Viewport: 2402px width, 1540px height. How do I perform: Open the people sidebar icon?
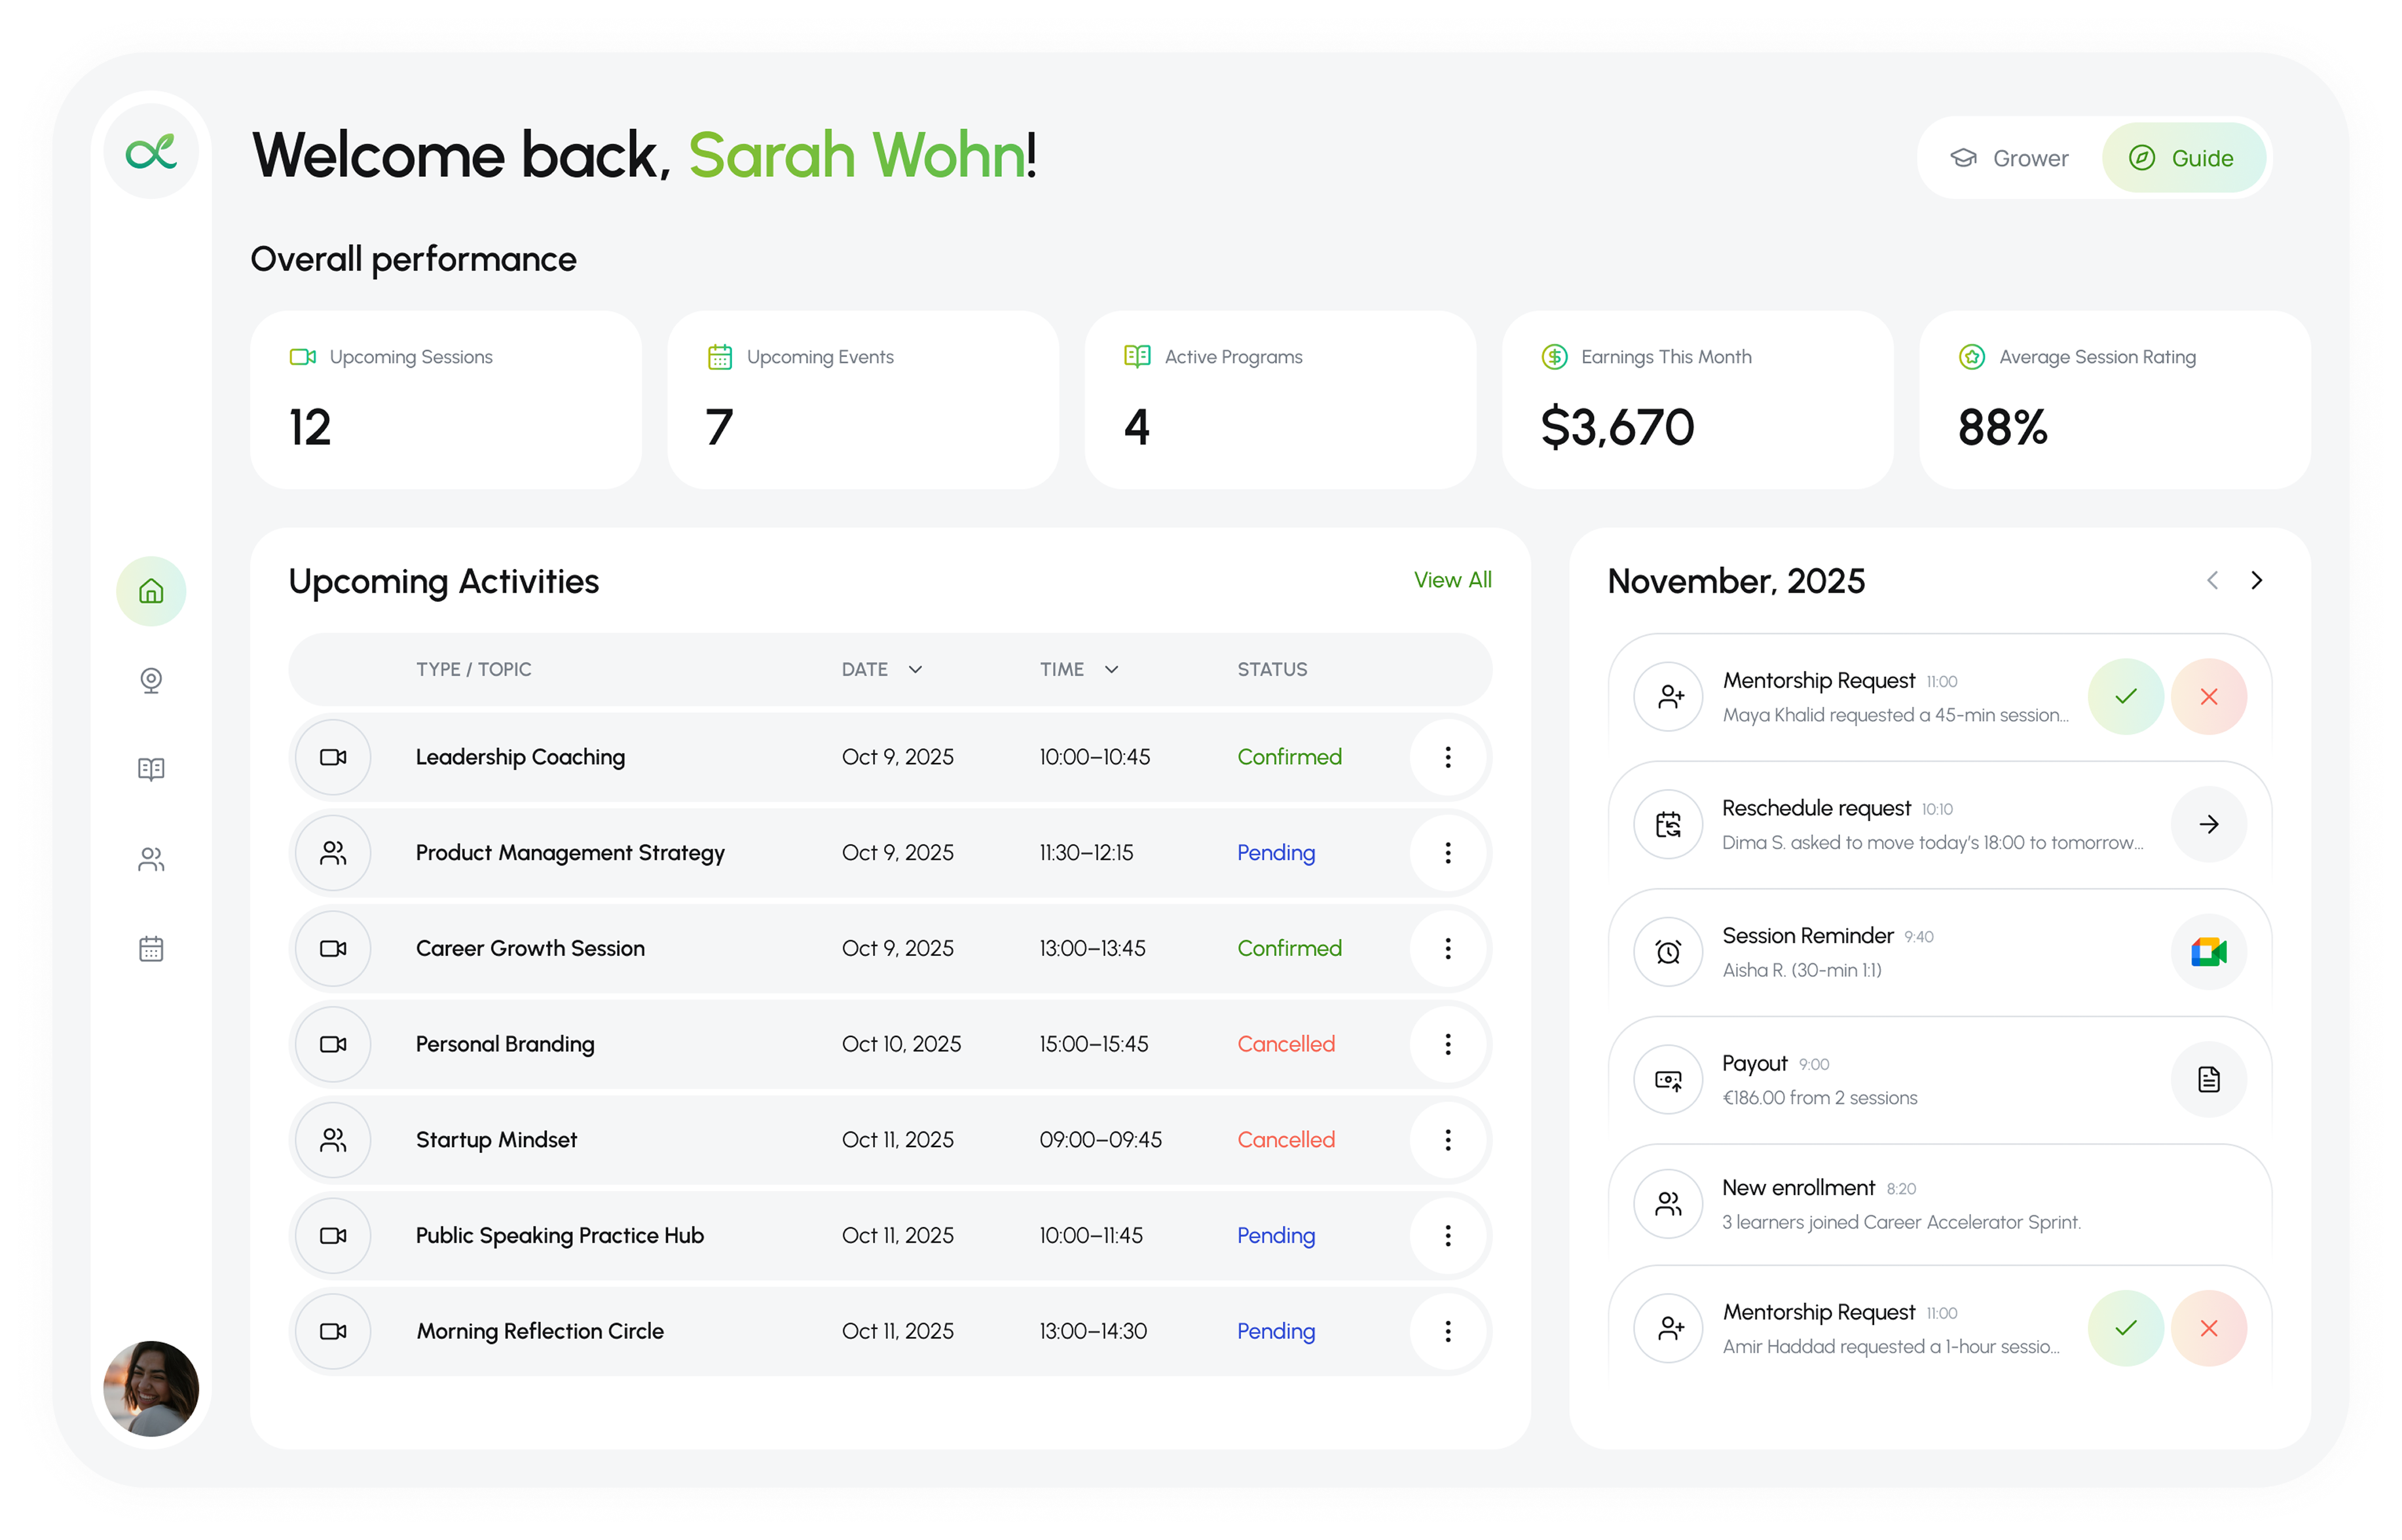click(151, 859)
